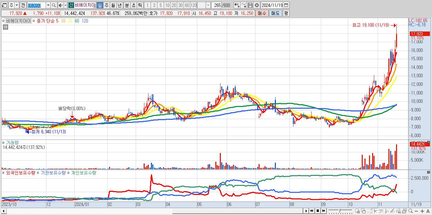Open the data grid icon under chart title
The image size is (432, 215).
click(6, 27)
